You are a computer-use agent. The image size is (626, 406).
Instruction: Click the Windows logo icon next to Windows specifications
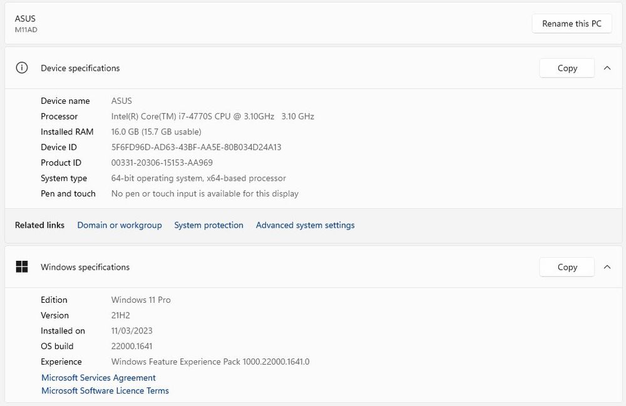[x=22, y=266]
